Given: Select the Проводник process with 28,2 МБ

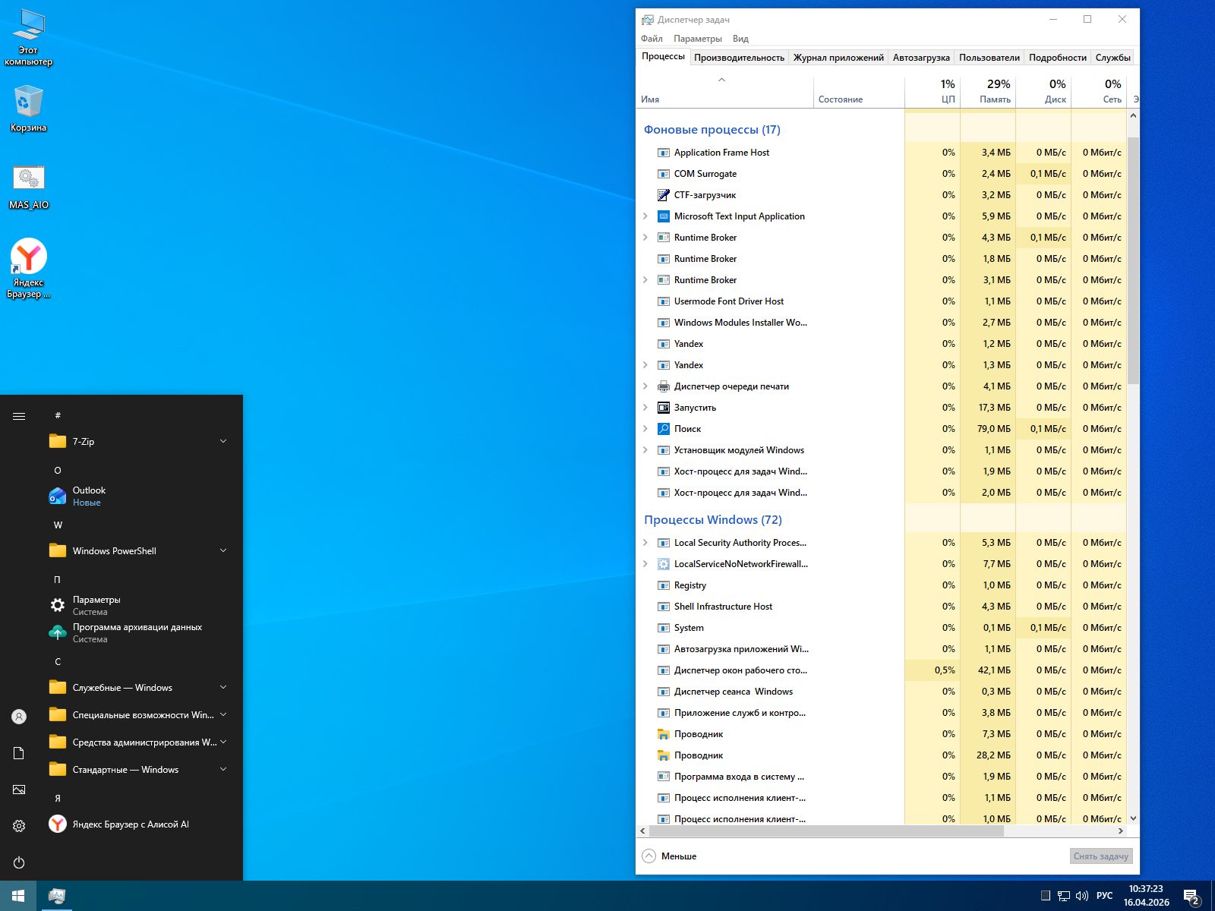Looking at the screenshot, I should click(x=699, y=755).
